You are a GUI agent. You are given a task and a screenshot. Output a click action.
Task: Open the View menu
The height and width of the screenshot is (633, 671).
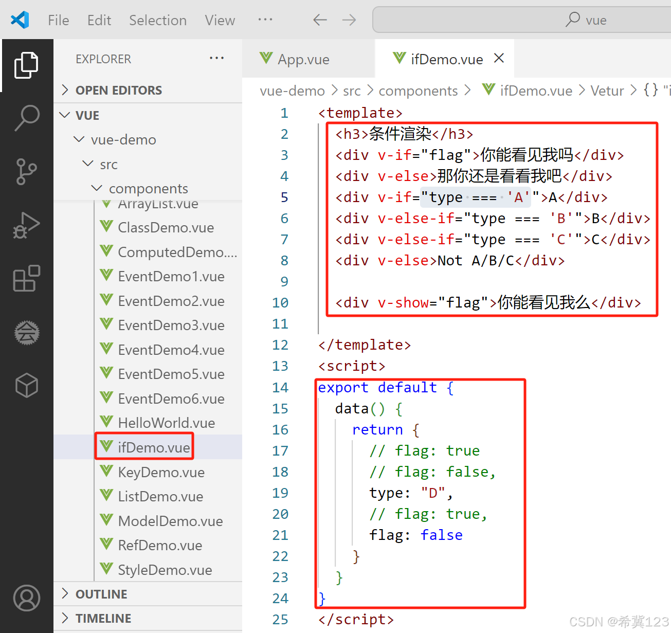220,20
